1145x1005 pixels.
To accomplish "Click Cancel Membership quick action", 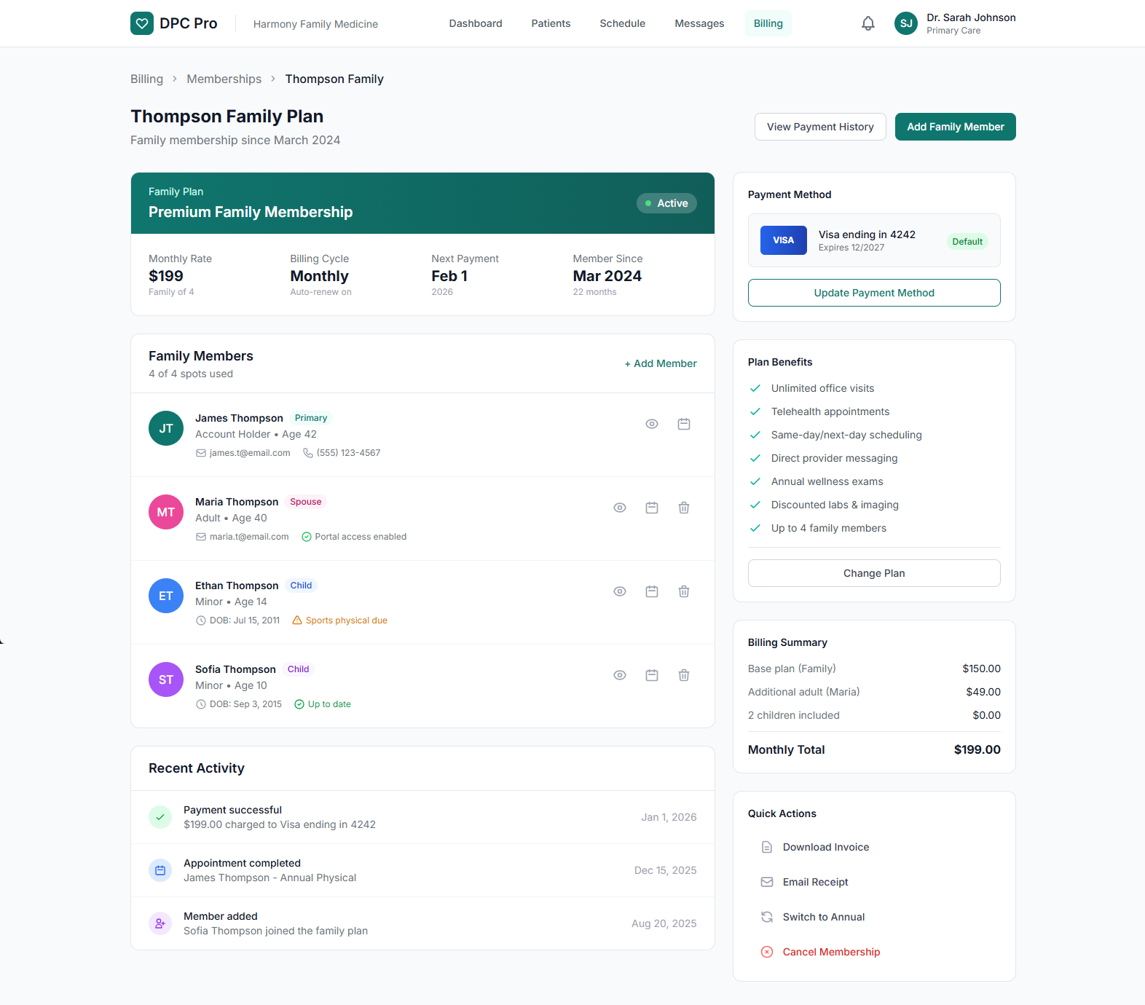I will click(830, 952).
